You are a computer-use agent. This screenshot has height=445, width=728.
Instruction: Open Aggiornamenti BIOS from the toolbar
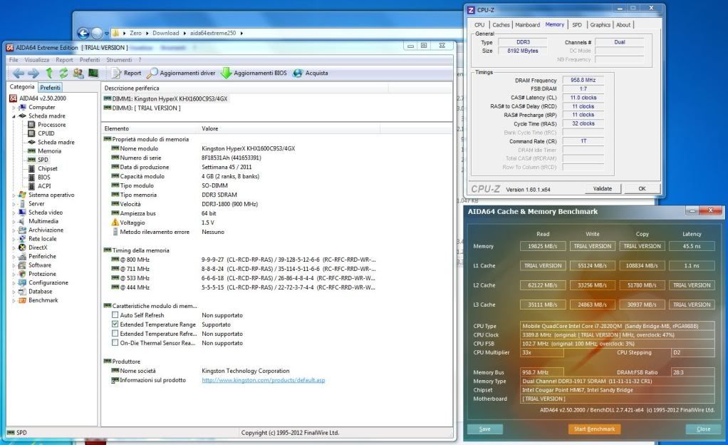(254, 73)
